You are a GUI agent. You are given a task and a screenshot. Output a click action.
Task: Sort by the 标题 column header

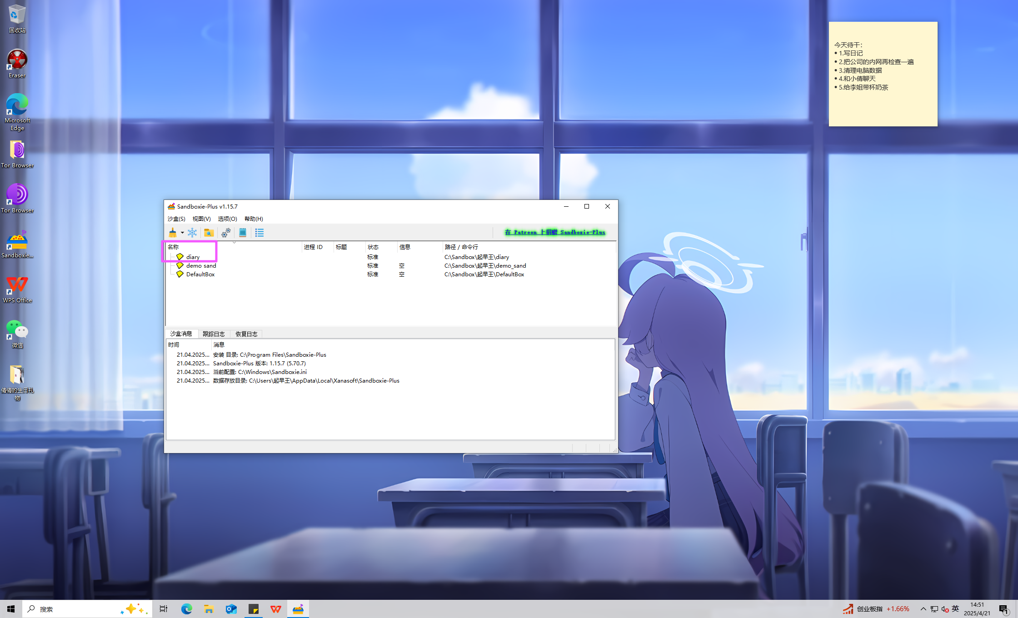(x=350, y=247)
